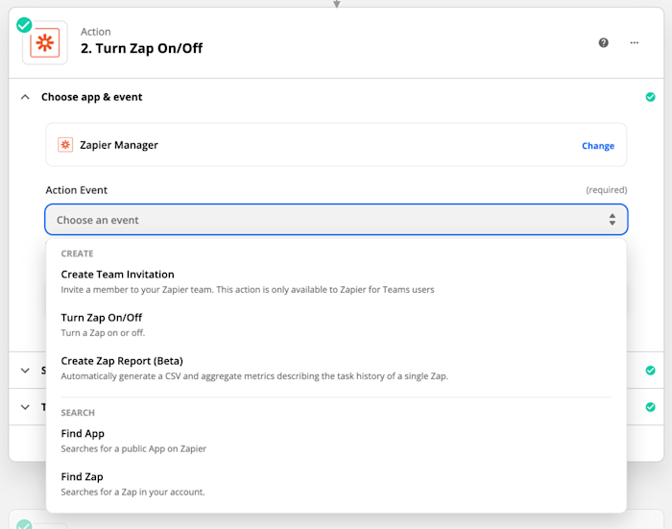This screenshot has width=672, height=529.
Task: Click green check beside Choose app & event
Action: [x=650, y=97]
